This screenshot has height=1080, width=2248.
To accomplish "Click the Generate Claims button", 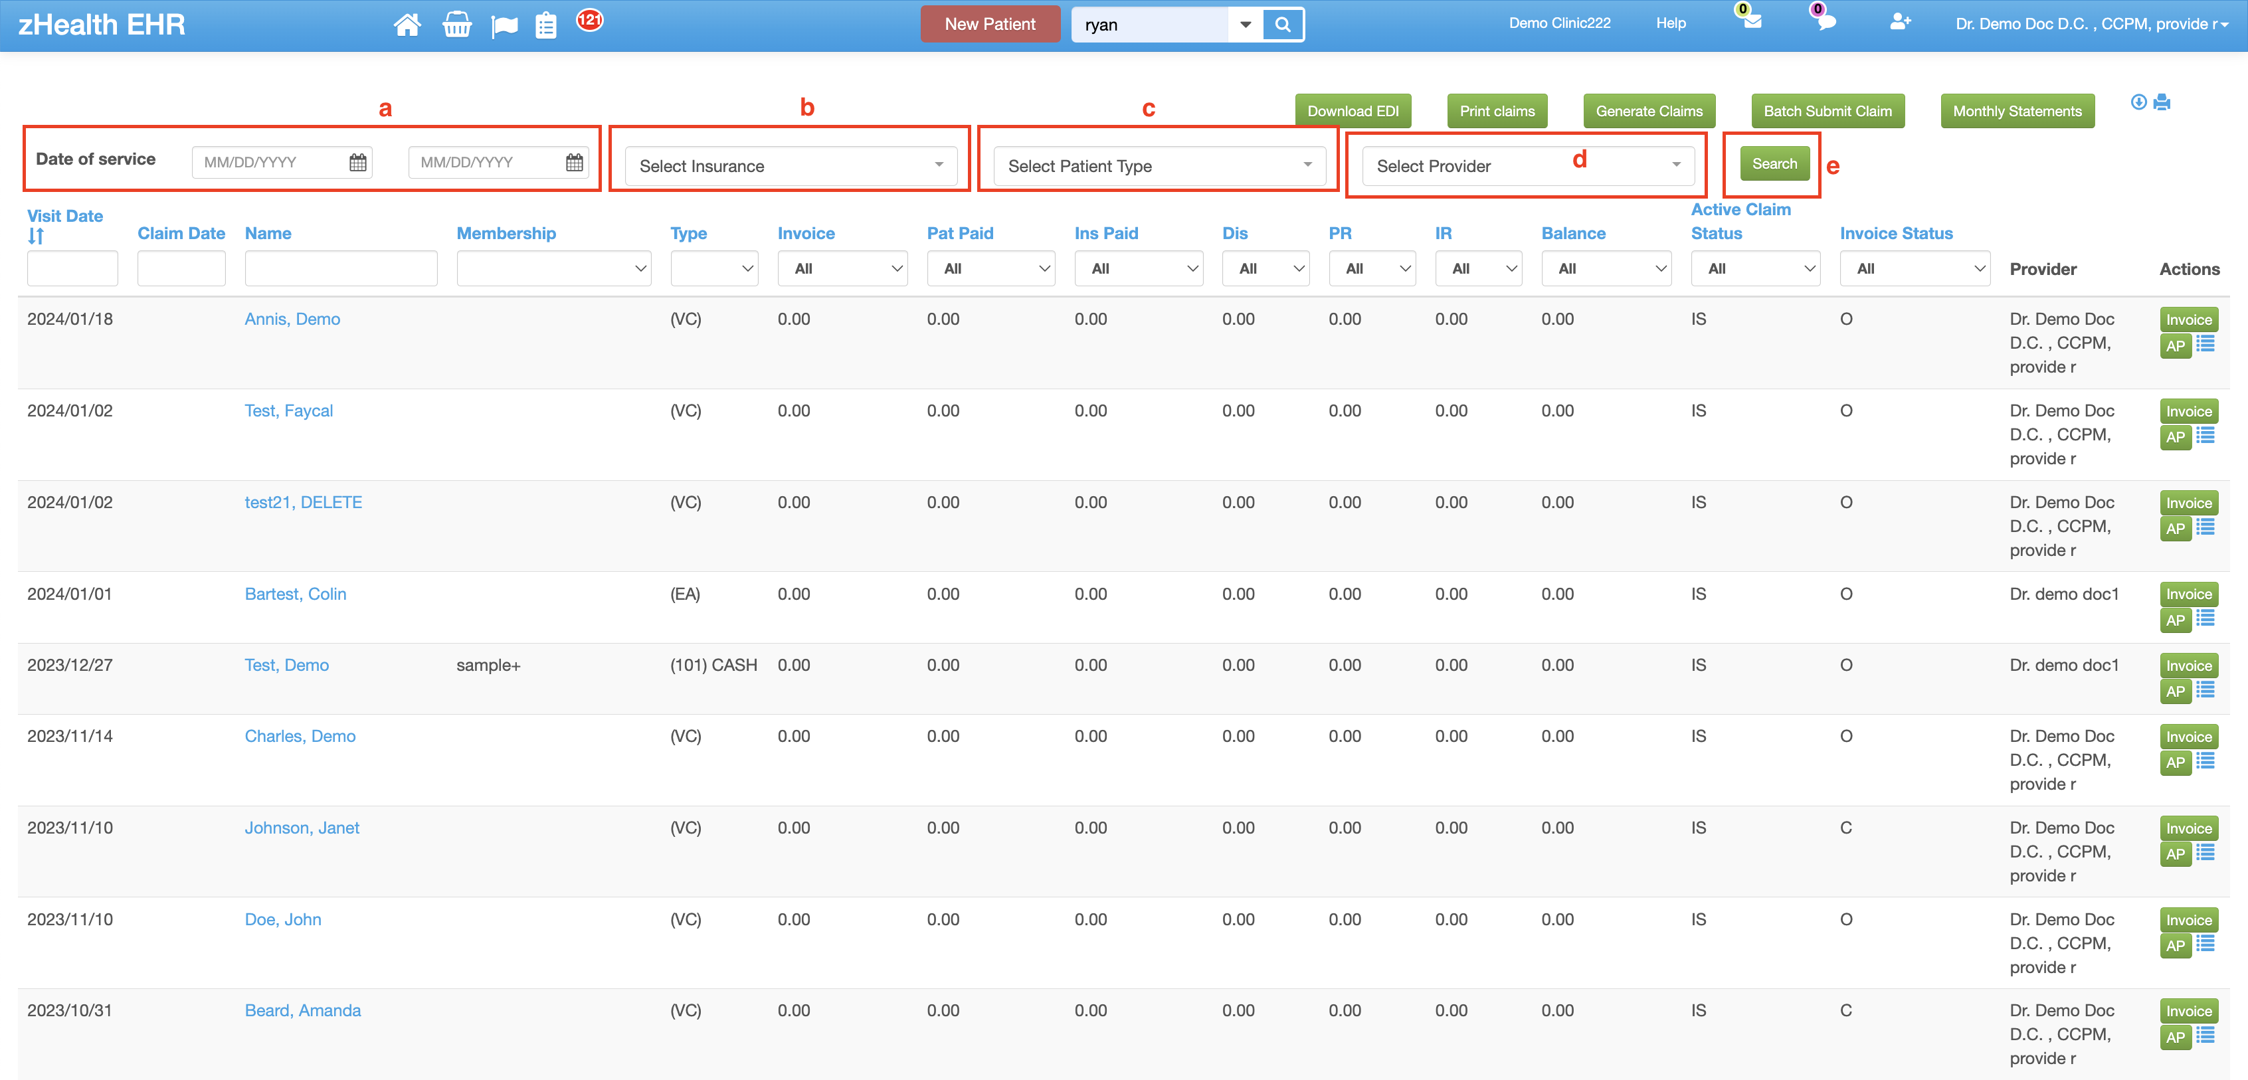I will click(x=1649, y=112).
